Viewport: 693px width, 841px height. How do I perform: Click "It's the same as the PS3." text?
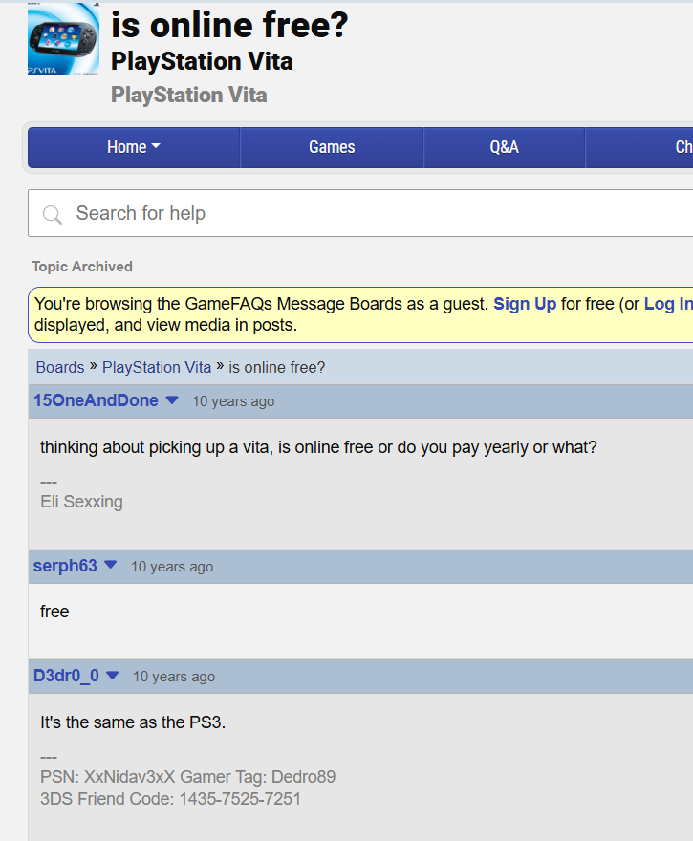133,722
